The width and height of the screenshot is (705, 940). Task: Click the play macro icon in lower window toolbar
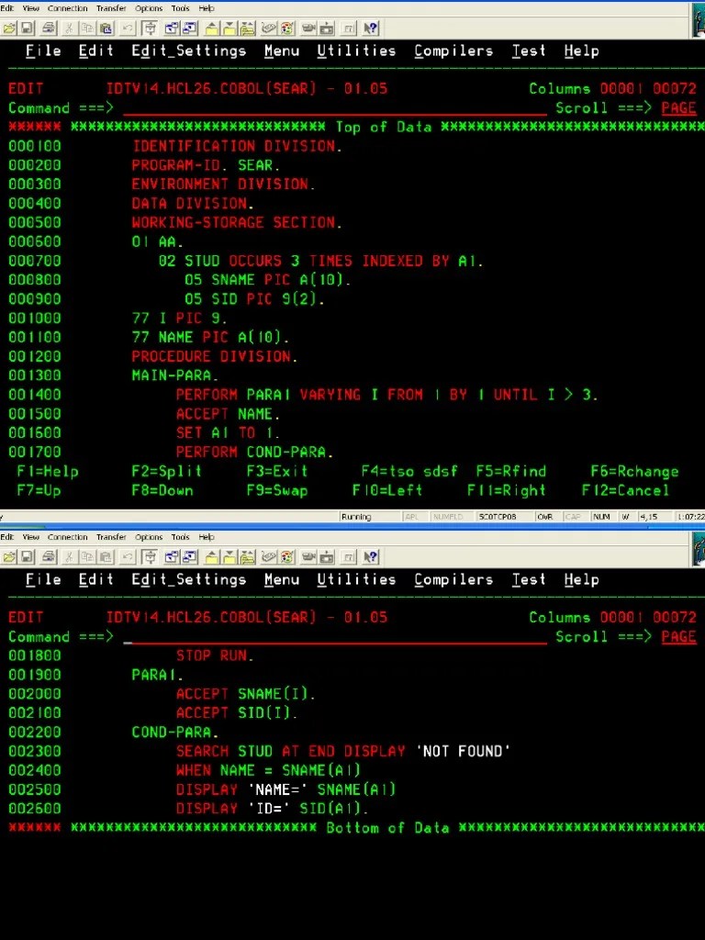[x=327, y=557]
